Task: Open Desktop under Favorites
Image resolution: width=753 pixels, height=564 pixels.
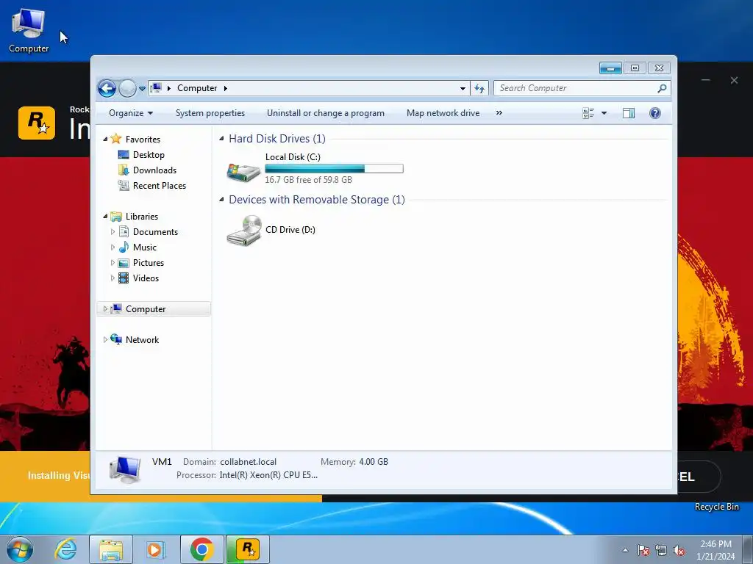Action: (x=149, y=155)
